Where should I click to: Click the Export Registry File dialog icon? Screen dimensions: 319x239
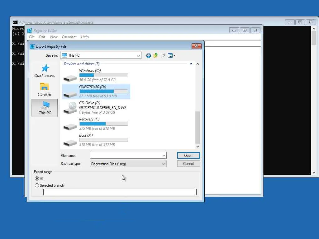coord(32,46)
